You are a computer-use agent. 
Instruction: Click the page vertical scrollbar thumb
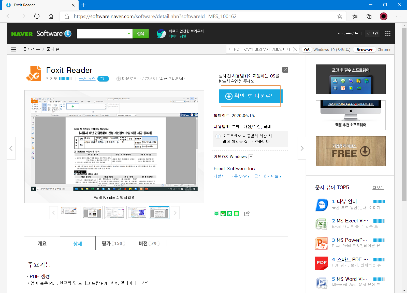click(404, 115)
